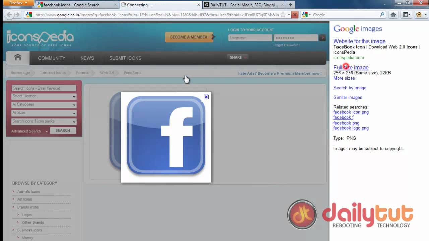Screen dimensions: 429x241
Task: Click the Search Icons keyword field
Action: point(44,88)
